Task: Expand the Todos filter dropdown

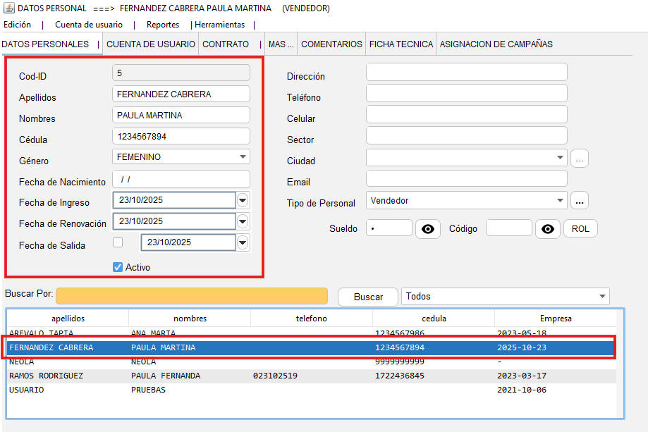Action: 602,297
